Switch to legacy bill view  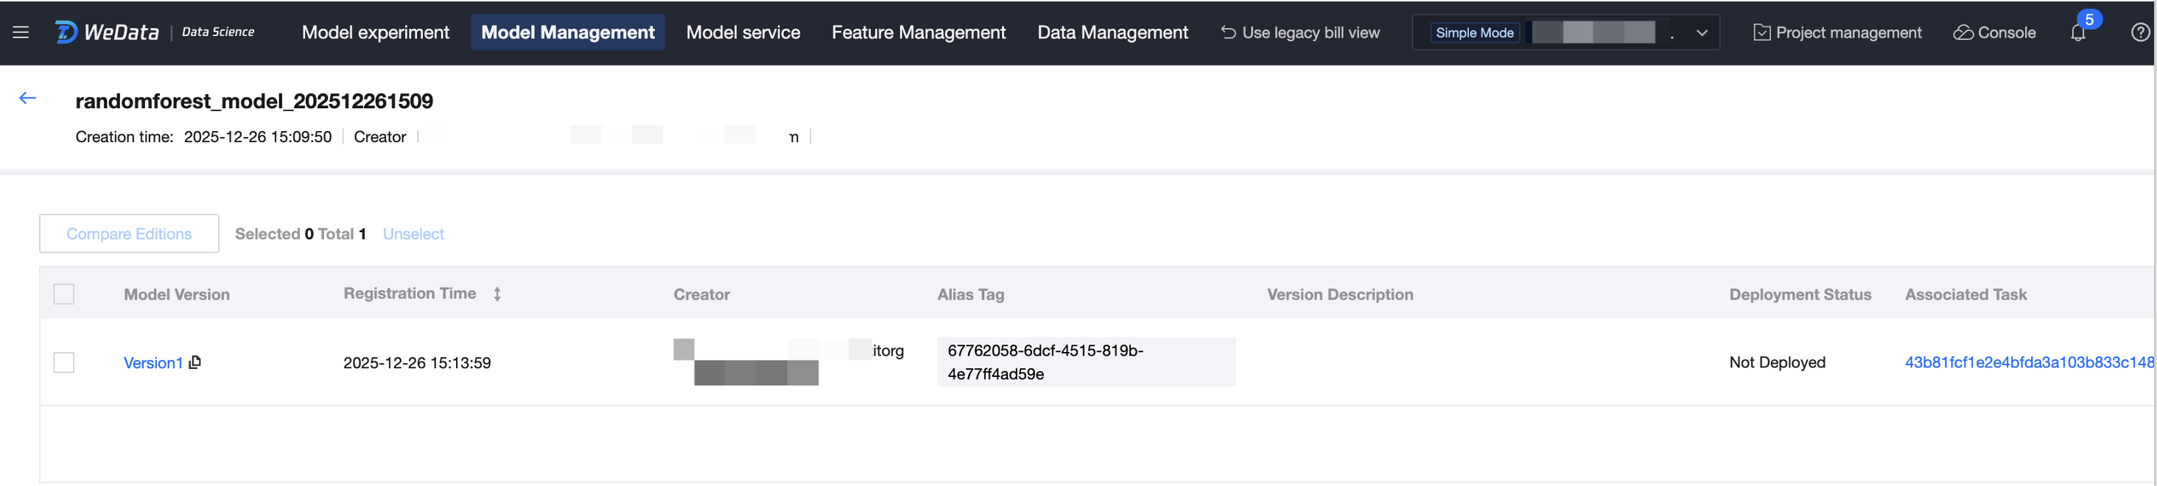(x=1300, y=32)
